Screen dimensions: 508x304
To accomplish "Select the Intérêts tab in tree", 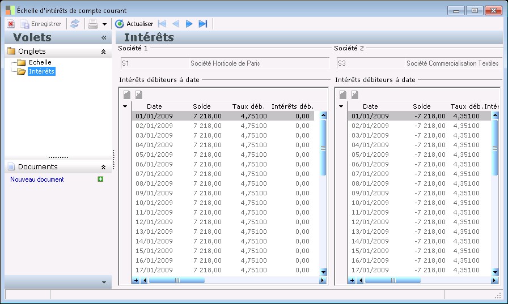I will (41, 71).
